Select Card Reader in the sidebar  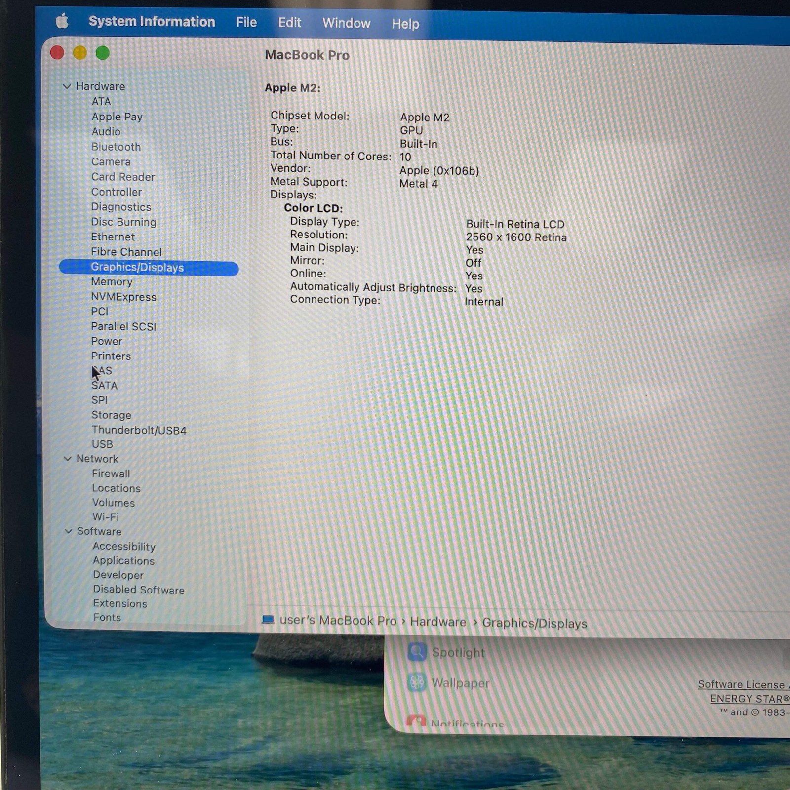click(x=123, y=177)
